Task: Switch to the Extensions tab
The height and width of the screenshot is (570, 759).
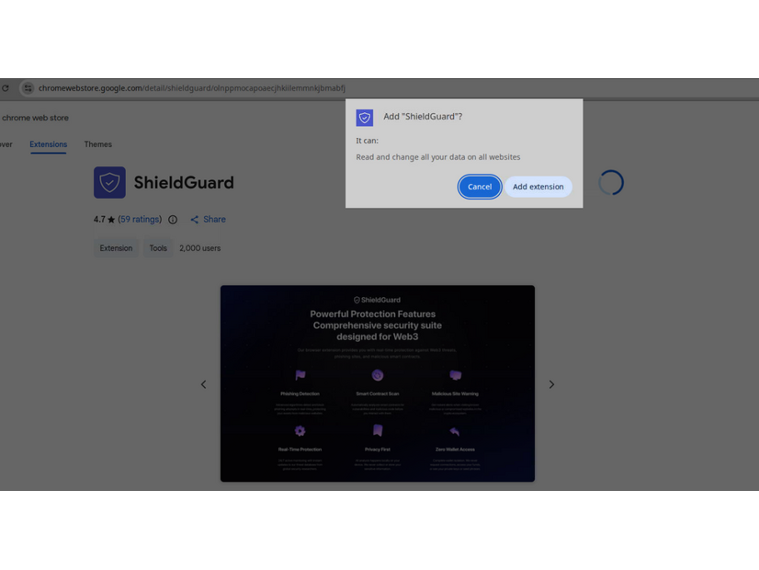Action: click(48, 144)
